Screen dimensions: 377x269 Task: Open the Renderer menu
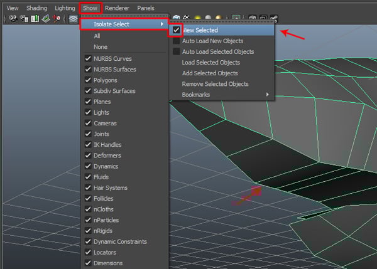point(117,8)
